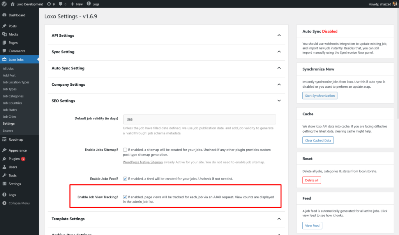Uncheck the Enable Jobs Feed checkbox
Viewport: 399px width, 235px height.
(125, 179)
